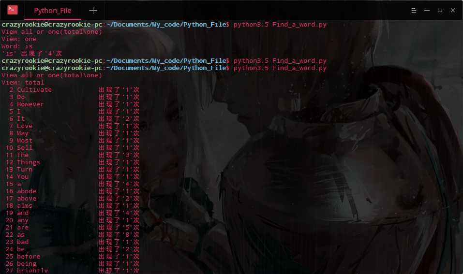The image size is (463, 274).
Task: Click the word 'Things' in row 12
Action: pos(29,162)
